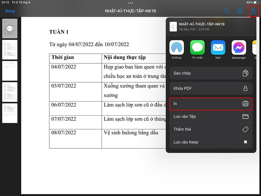
Task: Tap the highlighted share icon
Action: (x=253, y=11)
